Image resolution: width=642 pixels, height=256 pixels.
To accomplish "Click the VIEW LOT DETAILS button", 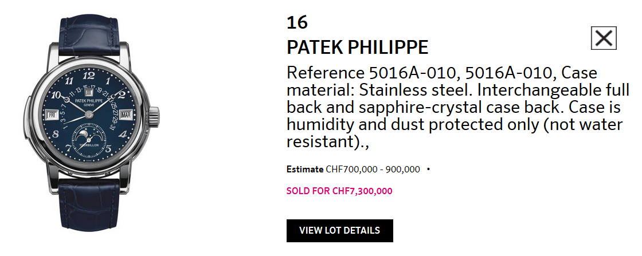I will coord(339,231).
